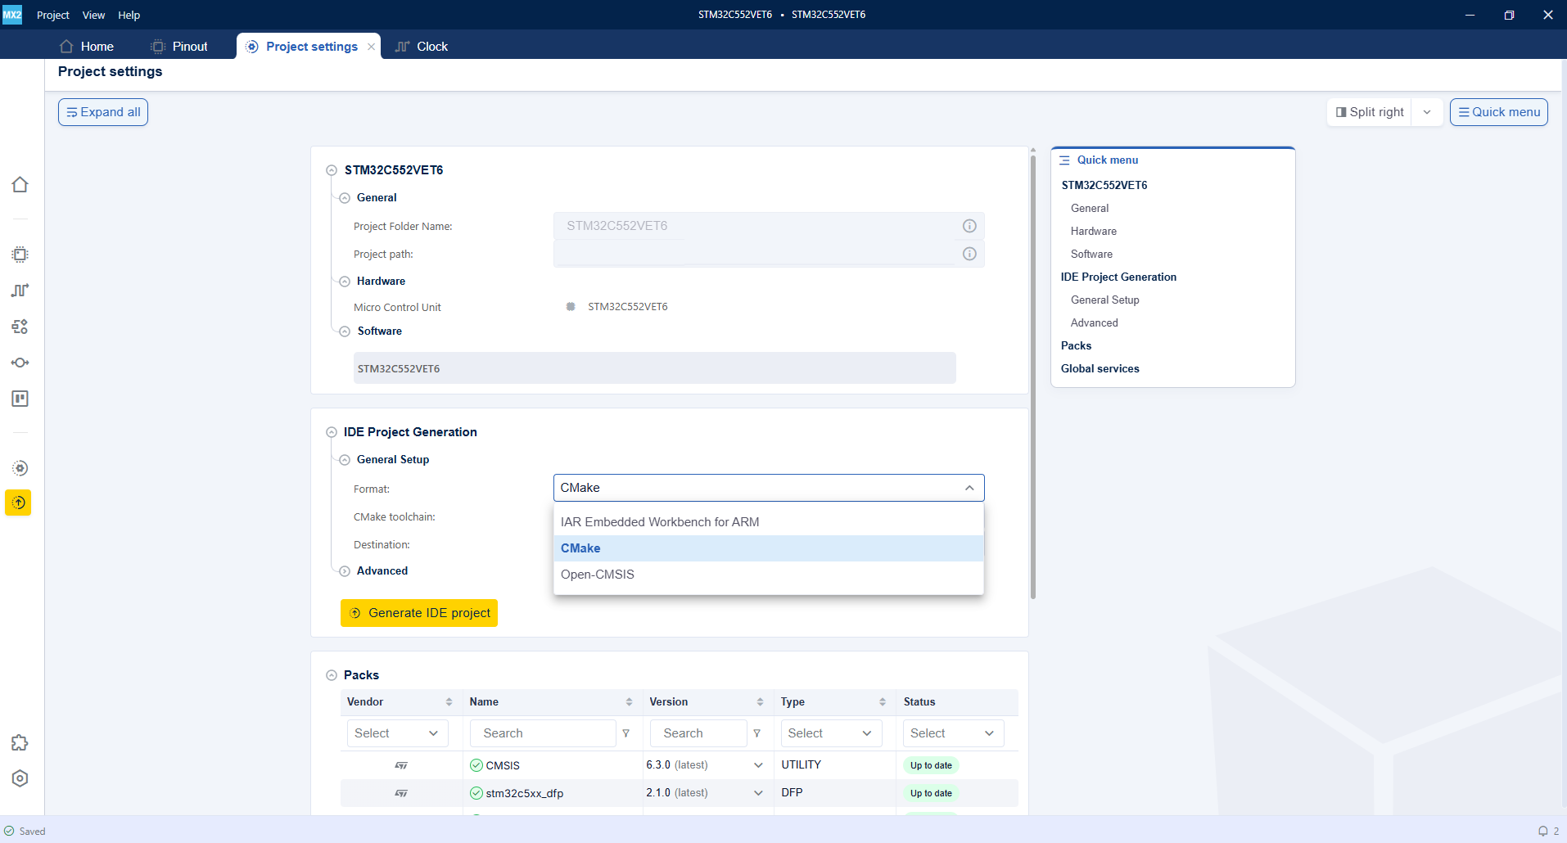Open the Vendor Select dropdown

(398, 733)
